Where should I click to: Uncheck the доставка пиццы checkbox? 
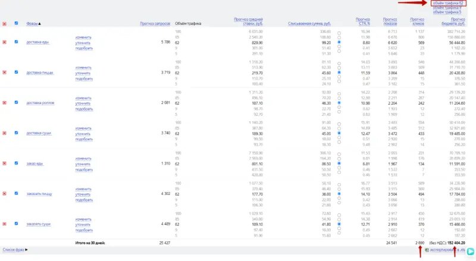click(16, 72)
